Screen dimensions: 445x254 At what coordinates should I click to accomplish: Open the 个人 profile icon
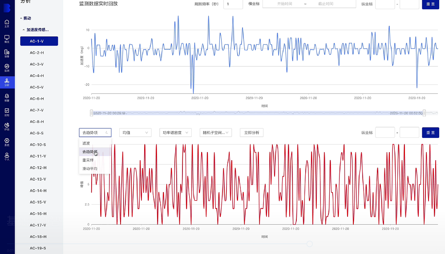(x=7, y=156)
